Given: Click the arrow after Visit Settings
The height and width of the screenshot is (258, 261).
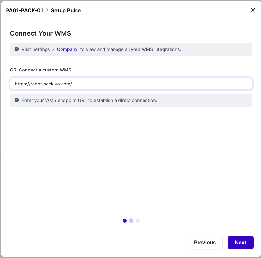Looking at the screenshot, I should coord(53,49).
